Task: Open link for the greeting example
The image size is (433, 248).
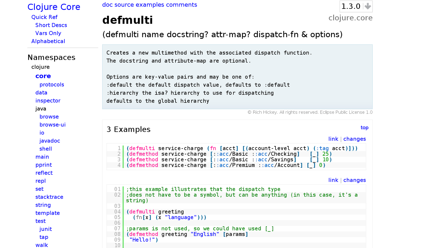Action: point(333,180)
